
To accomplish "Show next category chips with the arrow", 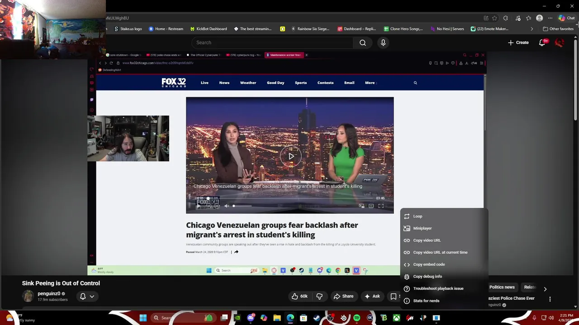I will tap(545, 289).
